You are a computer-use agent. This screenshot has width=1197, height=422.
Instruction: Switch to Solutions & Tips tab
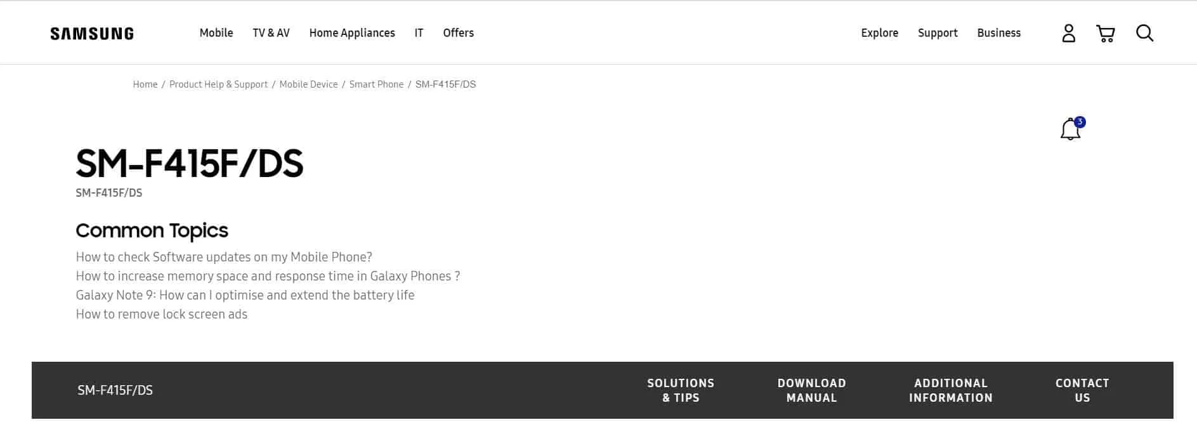click(x=681, y=390)
